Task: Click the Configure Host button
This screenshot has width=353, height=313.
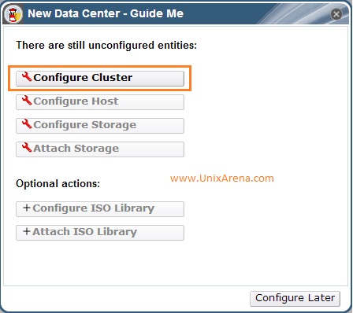Action: click(x=100, y=102)
